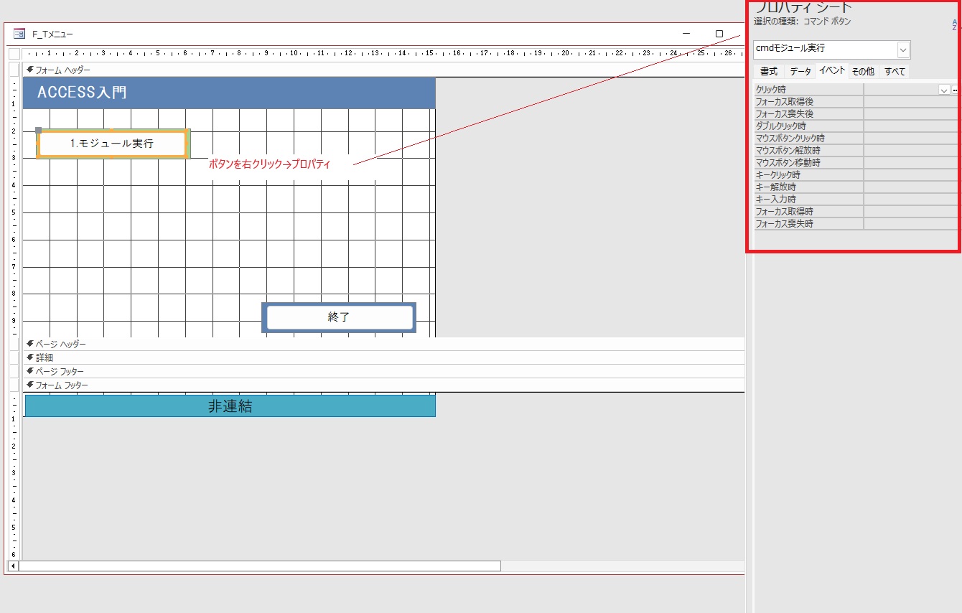Viewport: 962px width, 613px height.
Task: Click the ダブルクリック時 property value field
Action: 910,126
